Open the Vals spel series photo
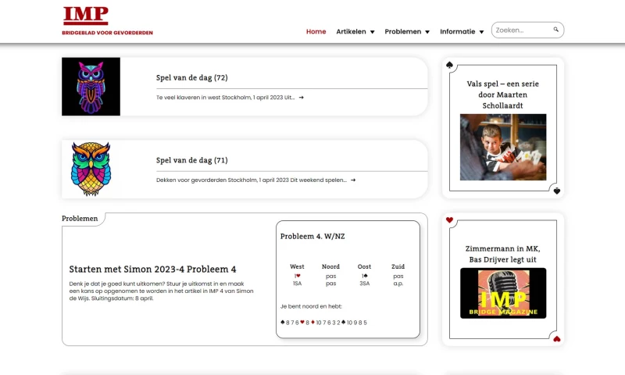625x375 pixels. [x=502, y=148]
